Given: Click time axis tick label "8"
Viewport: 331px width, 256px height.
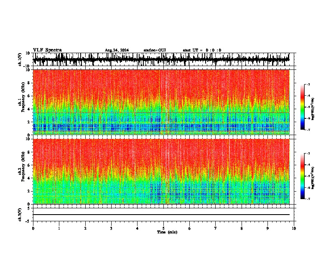Looking at the screenshot, I should tap(242, 228).
